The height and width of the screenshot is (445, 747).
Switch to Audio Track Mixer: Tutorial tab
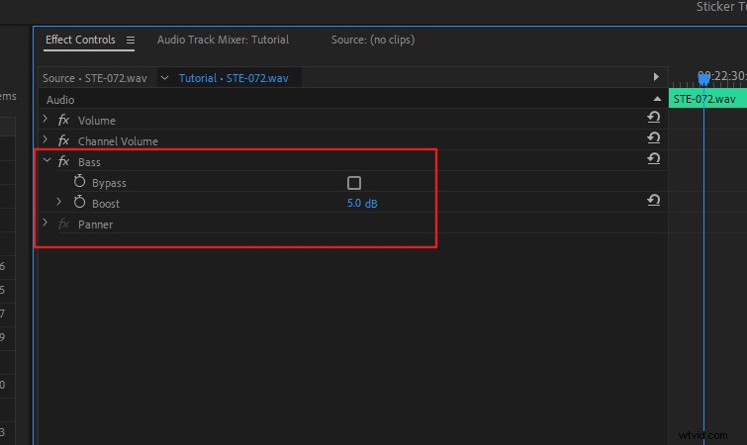(x=223, y=40)
